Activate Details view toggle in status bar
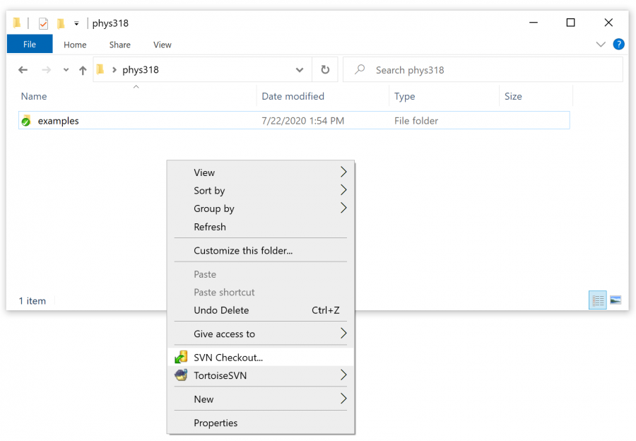Viewport: 636px width, 441px height. pyautogui.click(x=597, y=300)
